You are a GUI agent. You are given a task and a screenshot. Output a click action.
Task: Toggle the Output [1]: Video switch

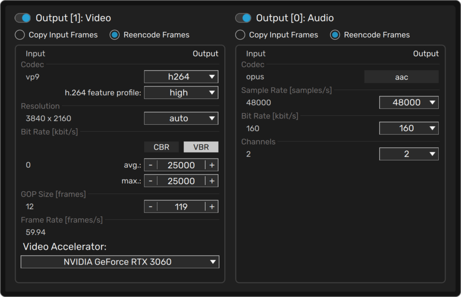coord(22,18)
